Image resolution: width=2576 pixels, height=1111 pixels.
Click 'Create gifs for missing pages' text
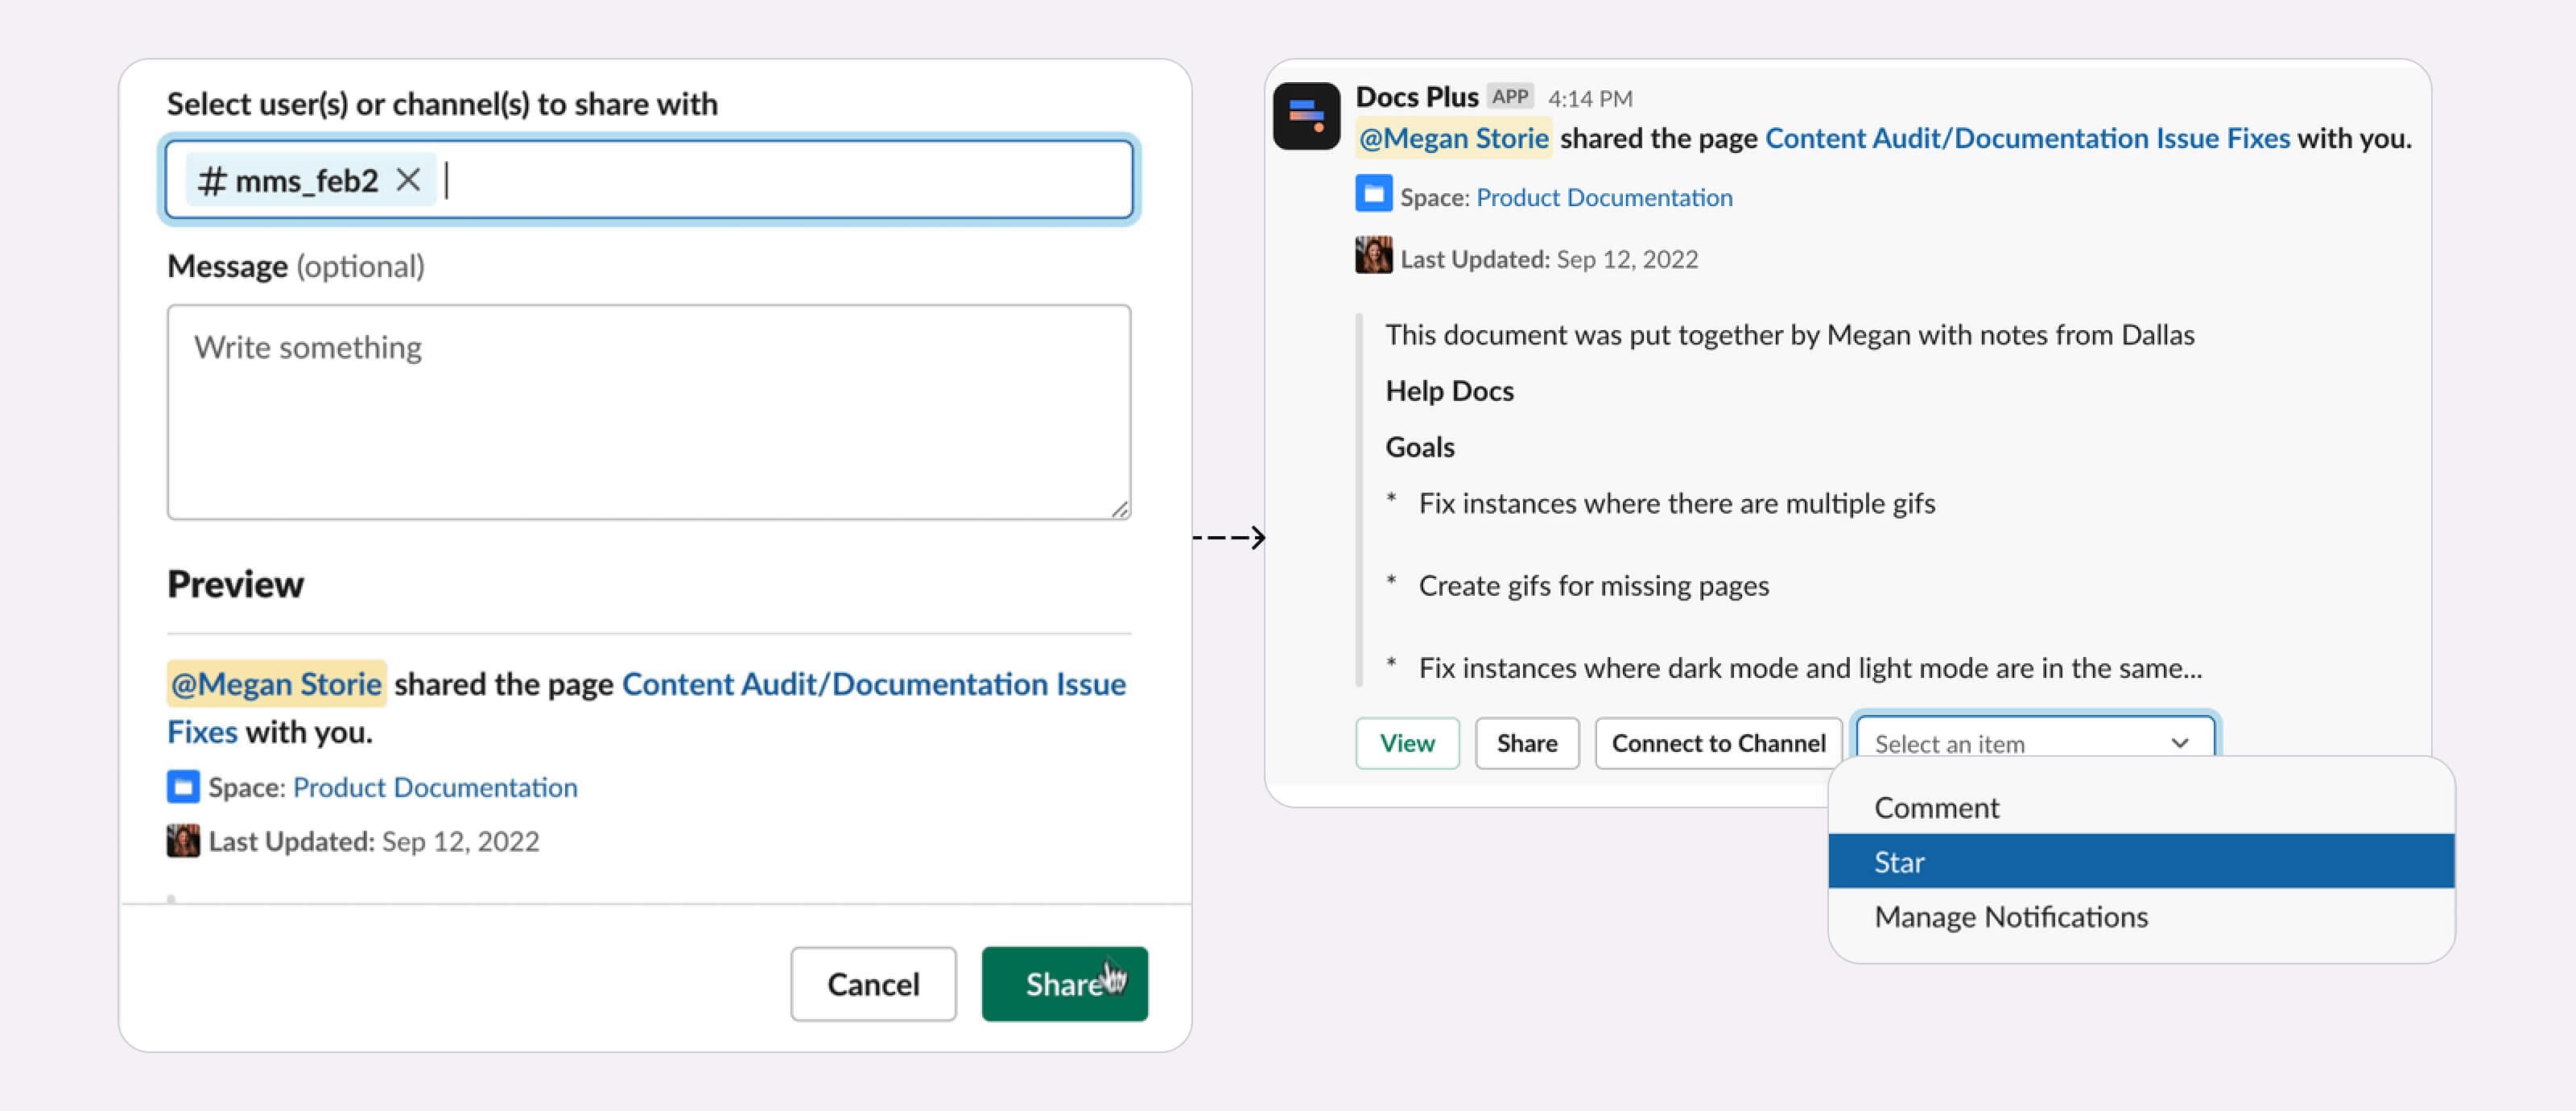pos(1593,586)
